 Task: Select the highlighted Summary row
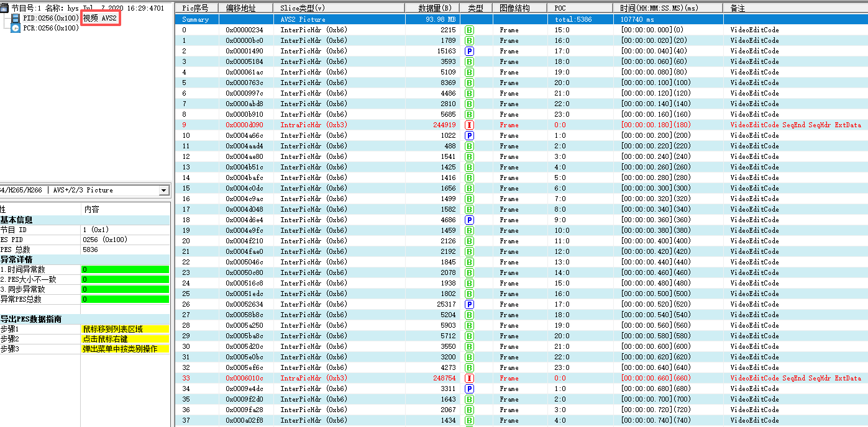(521, 19)
